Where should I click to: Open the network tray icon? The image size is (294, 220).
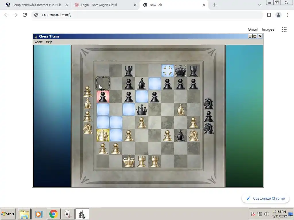[x=260, y=214]
